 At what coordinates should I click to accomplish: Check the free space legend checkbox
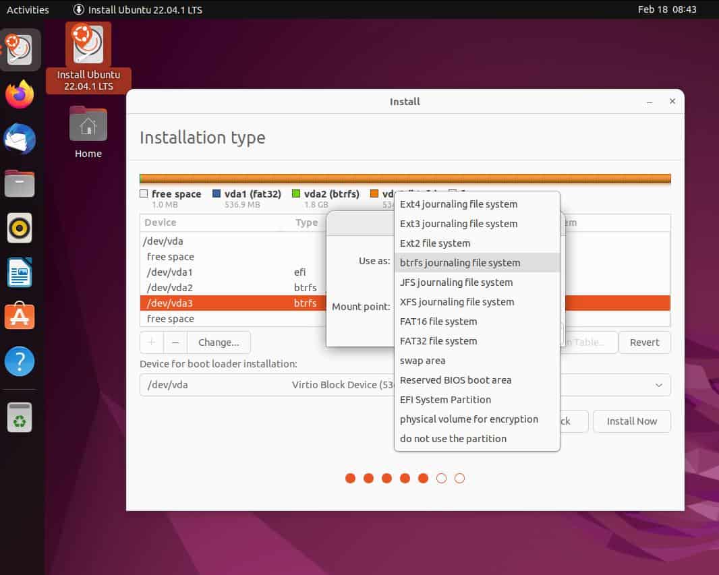(x=144, y=193)
